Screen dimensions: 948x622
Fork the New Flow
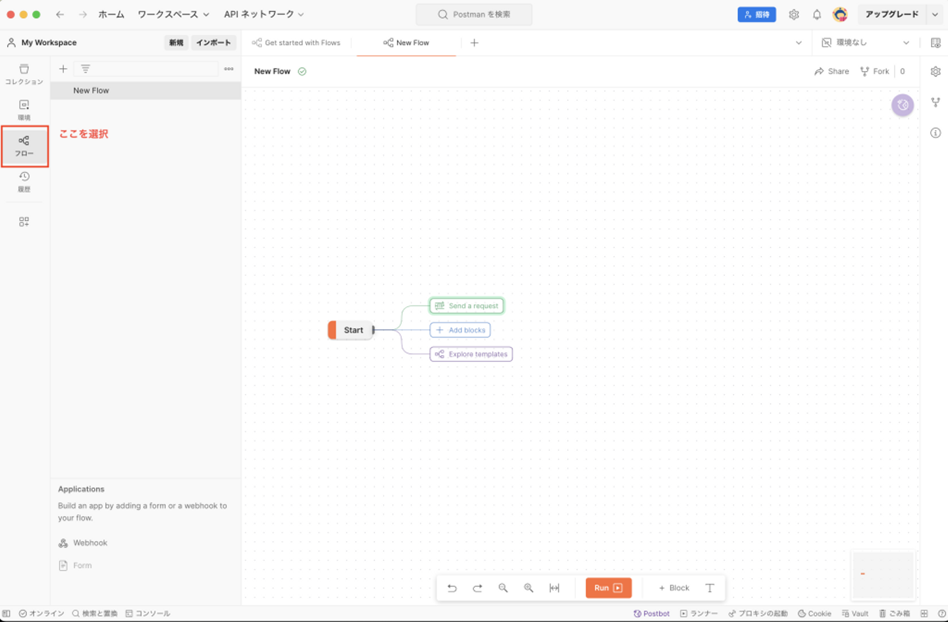[x=874, y=72]
